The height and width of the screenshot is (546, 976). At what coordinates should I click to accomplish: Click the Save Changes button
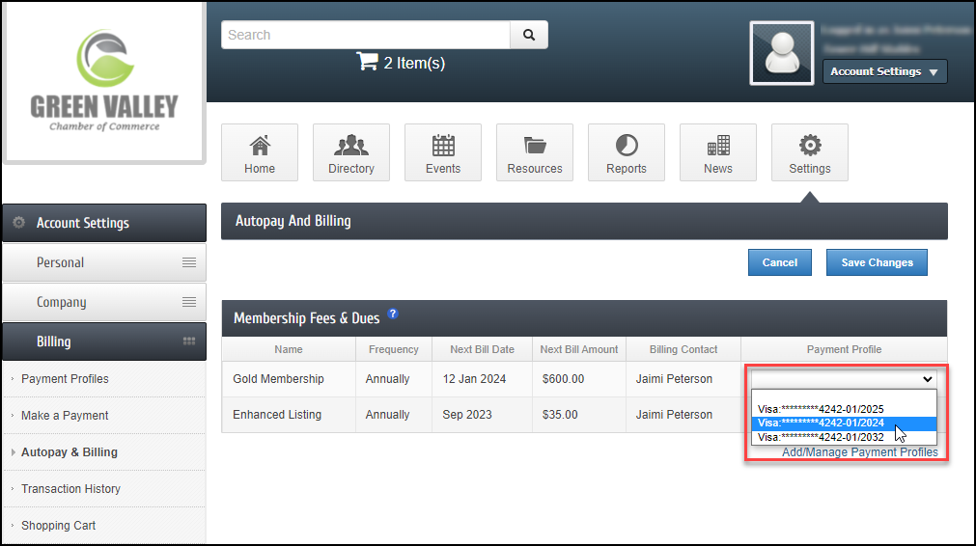point(876,262)
